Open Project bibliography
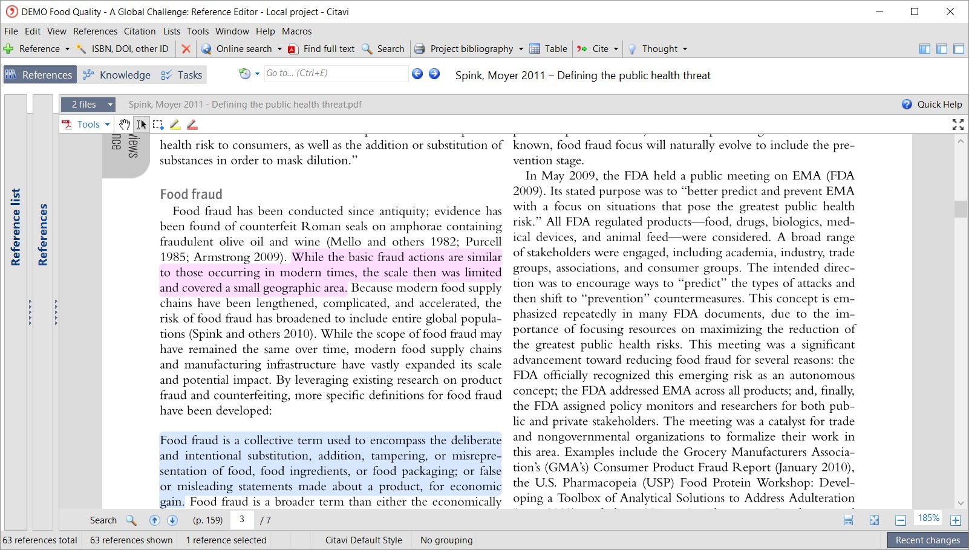This screenshot has width=969, height=550. point(464,49)
